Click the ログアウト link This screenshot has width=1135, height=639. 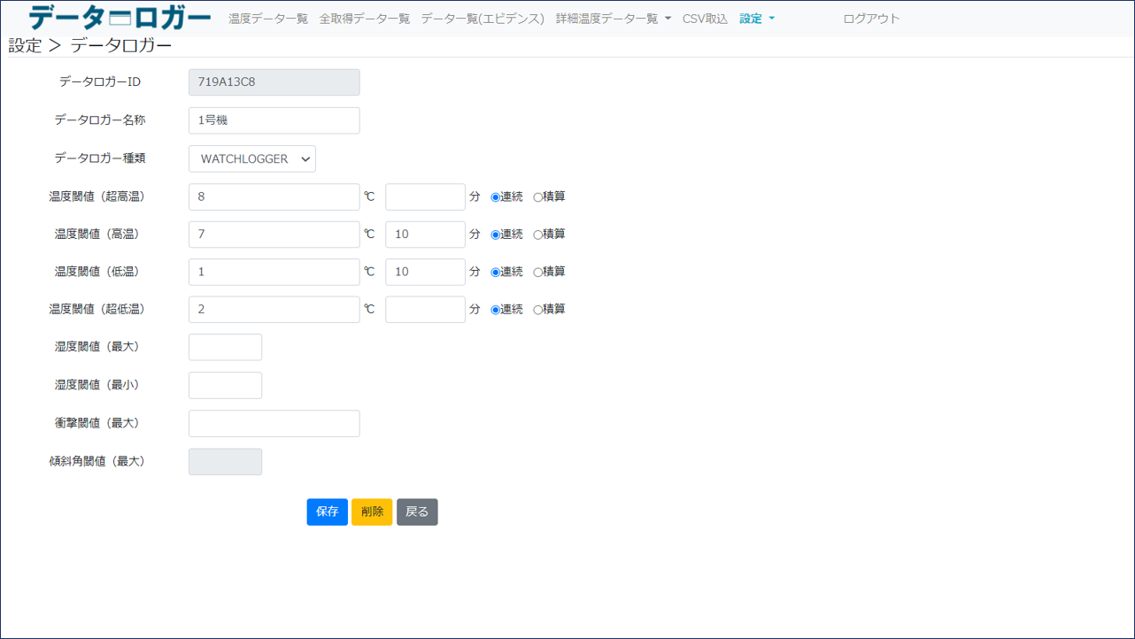coord(870,17)
